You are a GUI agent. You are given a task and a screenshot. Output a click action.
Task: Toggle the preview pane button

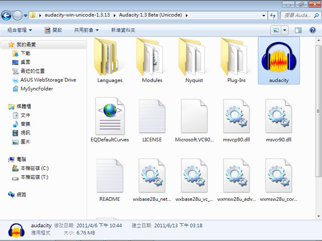click(298, 30)
